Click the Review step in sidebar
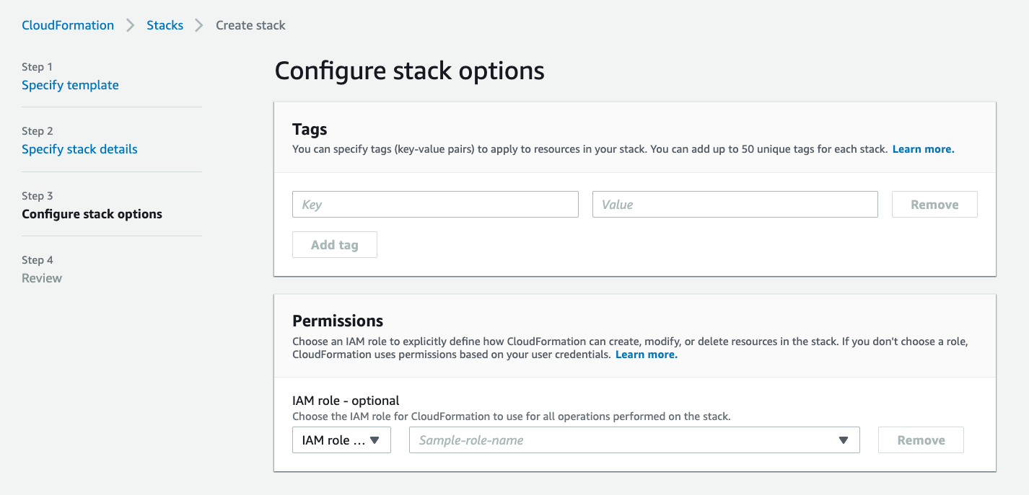Viewport: 1029px width, 495px height. (42, 278)
